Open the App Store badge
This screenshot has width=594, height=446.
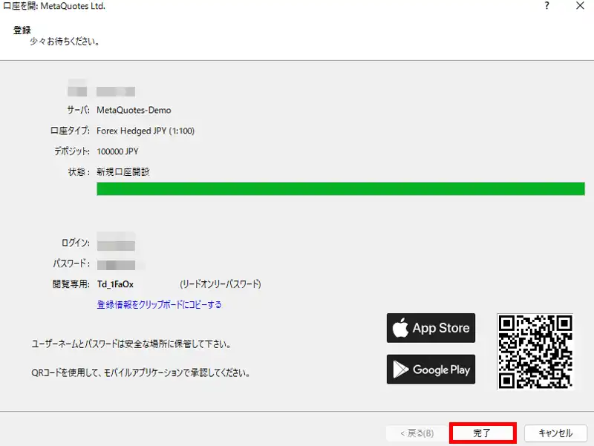431,328
